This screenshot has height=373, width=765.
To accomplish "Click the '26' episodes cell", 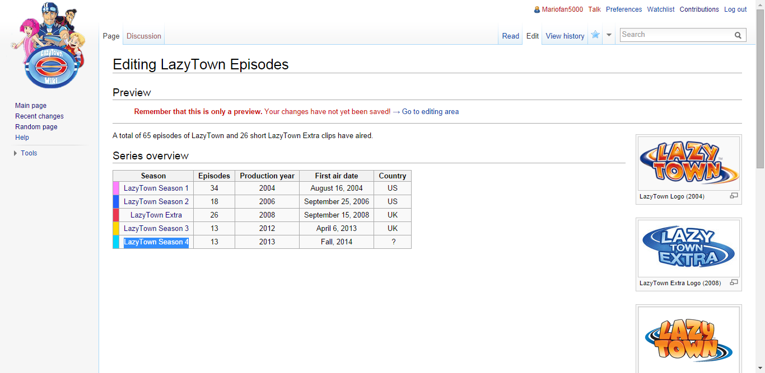I will pos(214,215).
